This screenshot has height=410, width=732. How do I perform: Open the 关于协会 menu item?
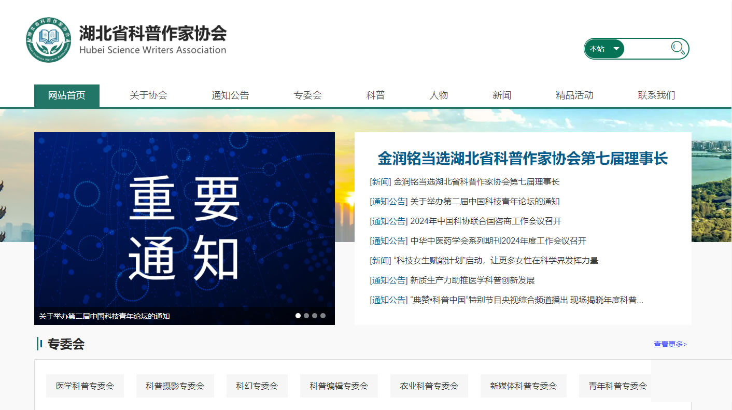click(148, 95)
